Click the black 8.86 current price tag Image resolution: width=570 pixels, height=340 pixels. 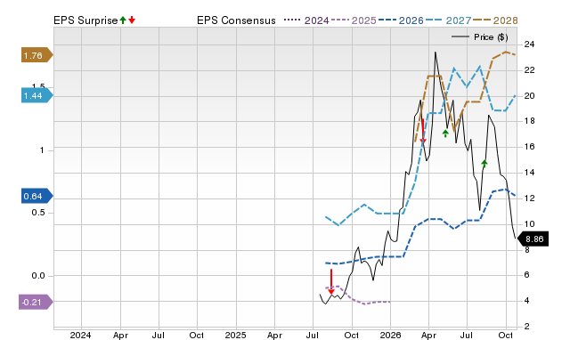coord(533,239)
